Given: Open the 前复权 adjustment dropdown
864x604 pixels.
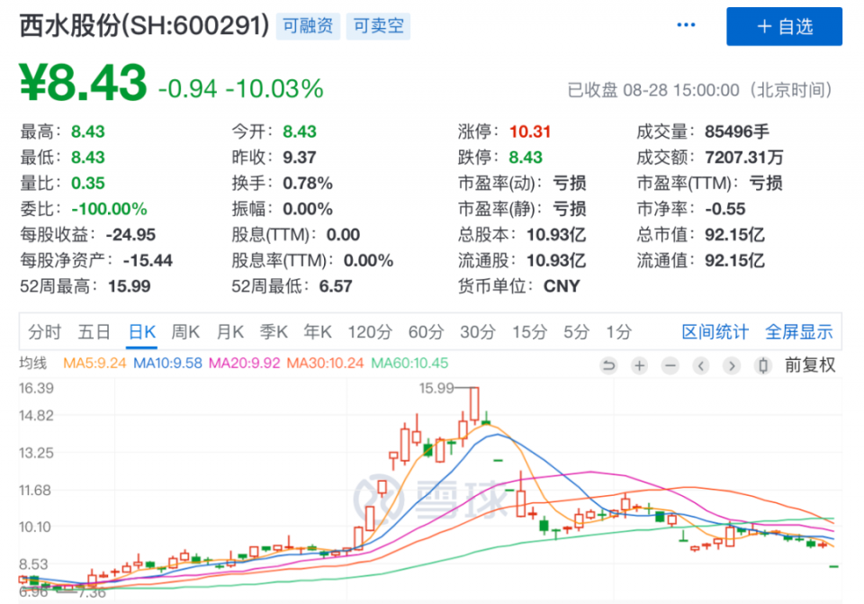Looking at the screenshot, I should pos(810,365).
